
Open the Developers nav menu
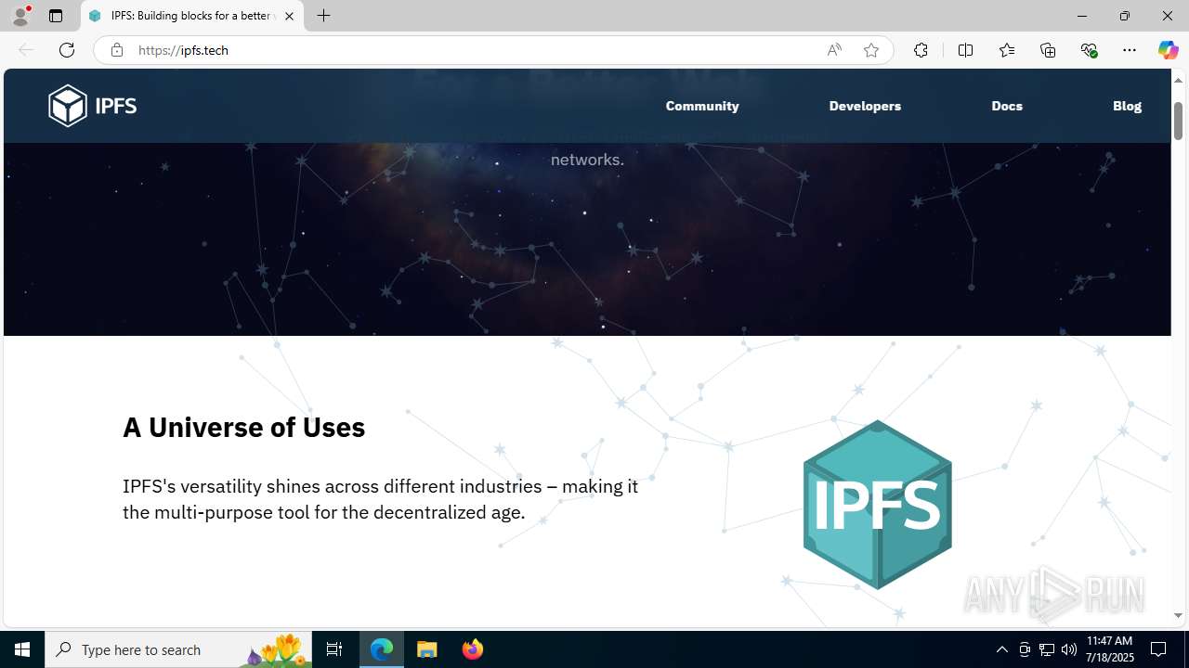pyautogui.click(x=865, y=106)
